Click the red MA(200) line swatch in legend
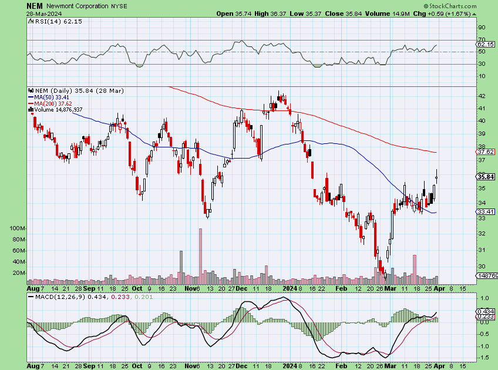 coord(31,104)
